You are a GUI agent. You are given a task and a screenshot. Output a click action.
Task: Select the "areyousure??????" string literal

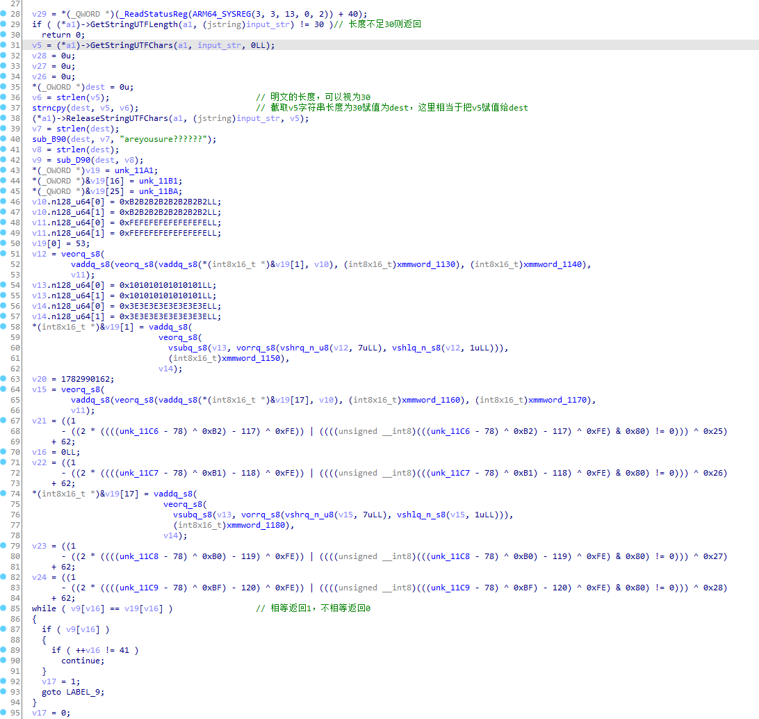pos(166,139)
